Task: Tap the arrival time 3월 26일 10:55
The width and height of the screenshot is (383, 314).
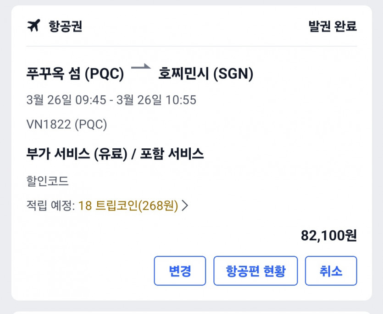Action: [156, 100]
